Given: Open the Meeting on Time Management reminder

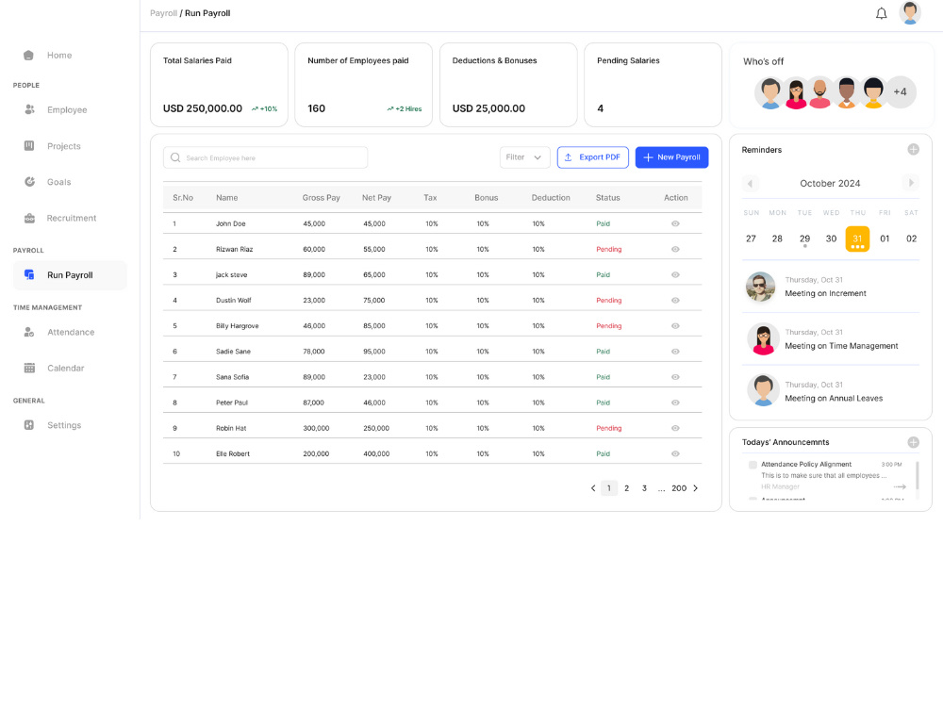Looking at the screenshot, I should [x=831, y=339].
